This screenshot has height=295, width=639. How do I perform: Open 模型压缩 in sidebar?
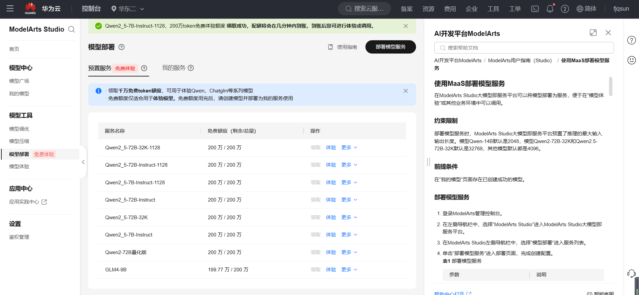[19, 141]
